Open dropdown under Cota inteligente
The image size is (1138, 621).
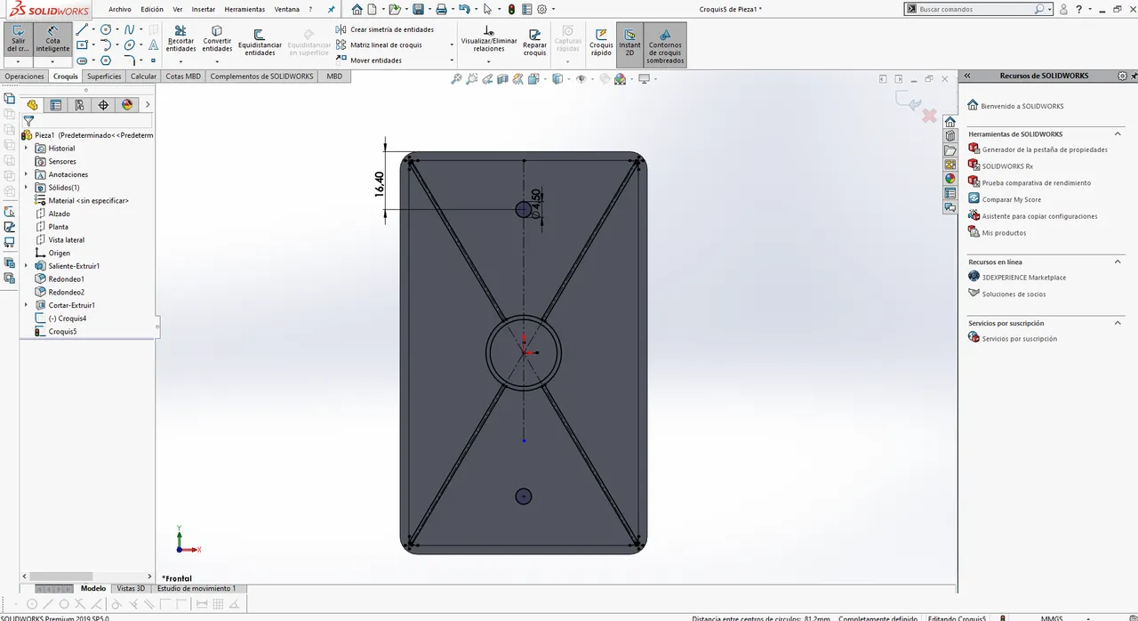coord(52,61)
